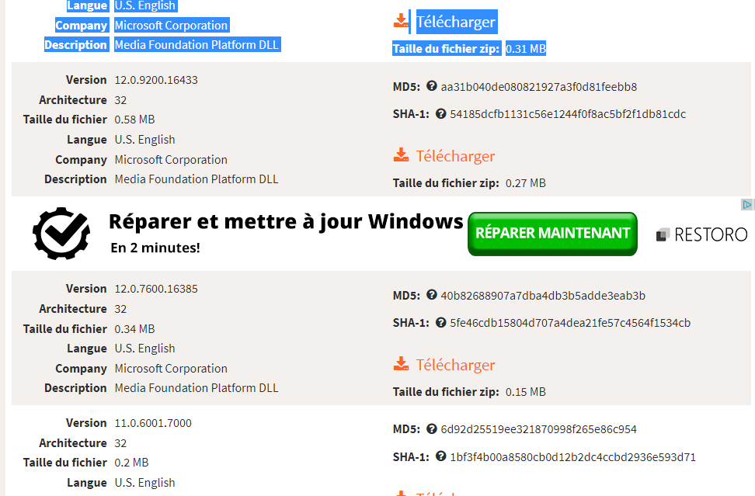This screenshot has width=755, height=496.
Task: Click highlighted zip size value 0.31 MB
Action: [x=525, y=49]
